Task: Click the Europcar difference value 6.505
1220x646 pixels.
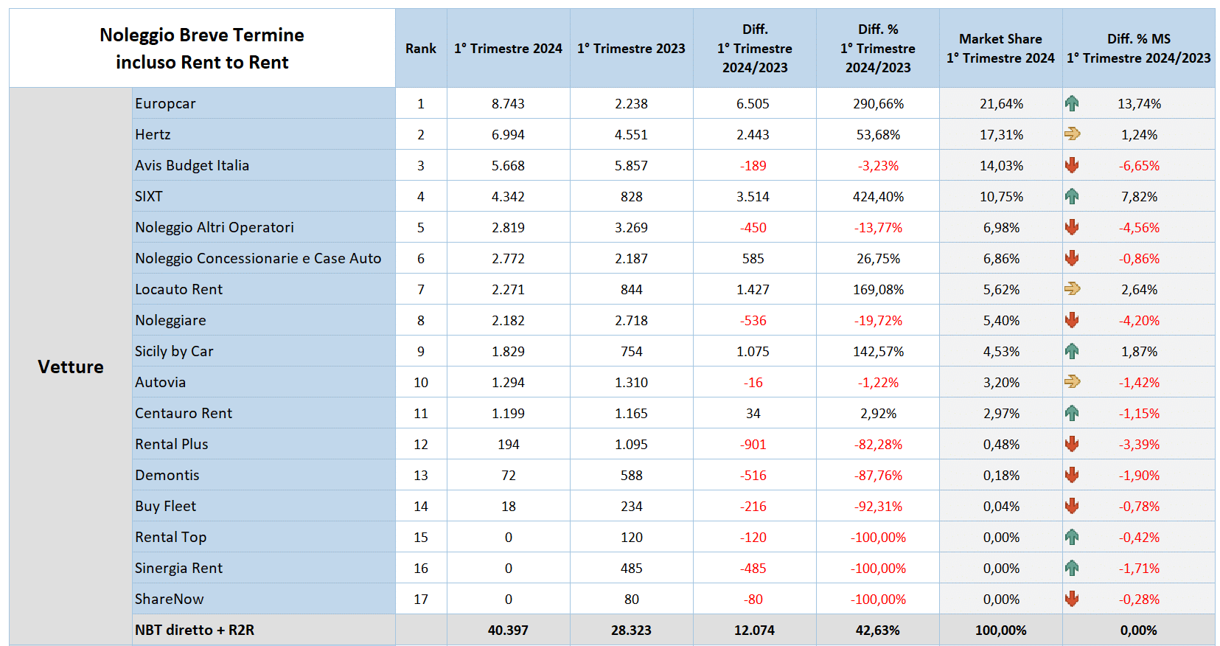Action: [x=753, y=104]
